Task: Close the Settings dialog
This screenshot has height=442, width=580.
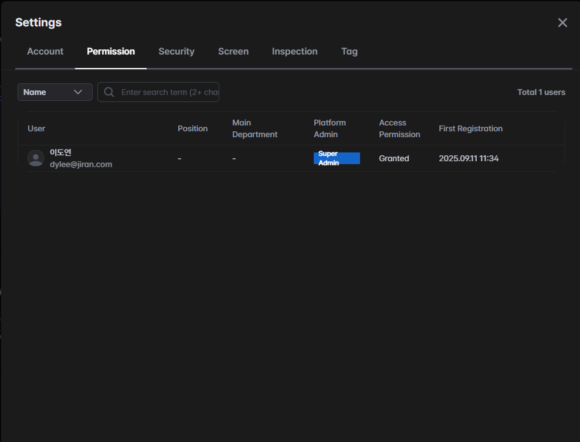Action: [562, 23]
